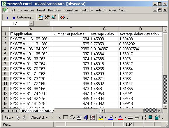Open line color dropdown arrow
This screenshot has width=169, height=128.
pyautogui.click(x=115, y=117)
